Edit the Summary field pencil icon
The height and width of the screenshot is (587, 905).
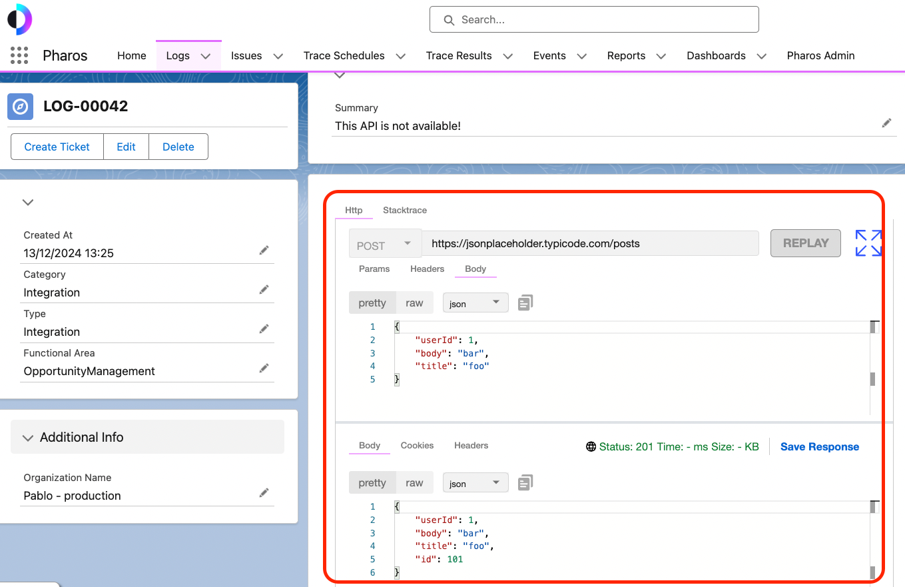click(x=886, y=123)
